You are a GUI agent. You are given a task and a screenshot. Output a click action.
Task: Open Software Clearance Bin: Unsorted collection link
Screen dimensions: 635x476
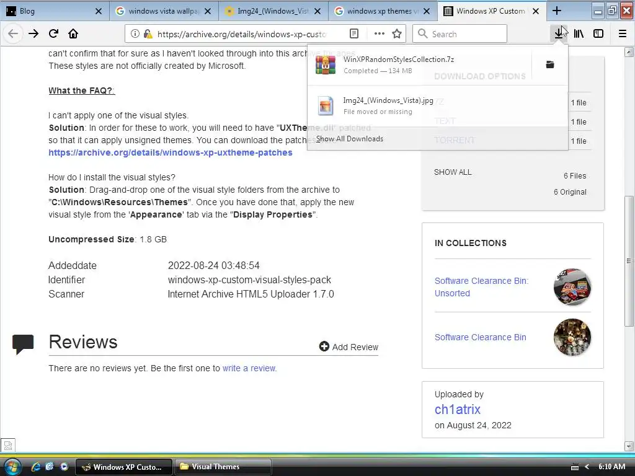(481, 287)
